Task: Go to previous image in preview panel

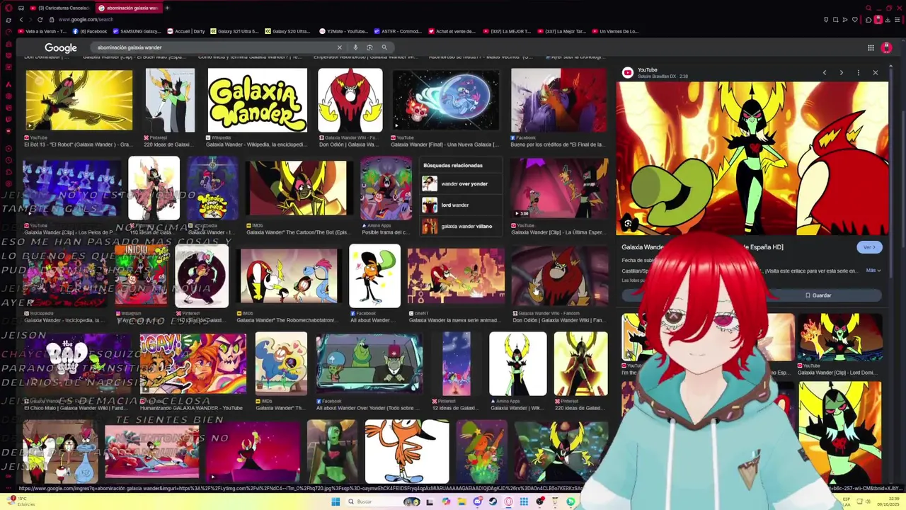Action: click(825, 72)
